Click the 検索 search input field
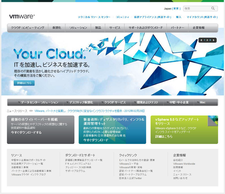This screenshot has height=194, width=225. pos(197,8)
